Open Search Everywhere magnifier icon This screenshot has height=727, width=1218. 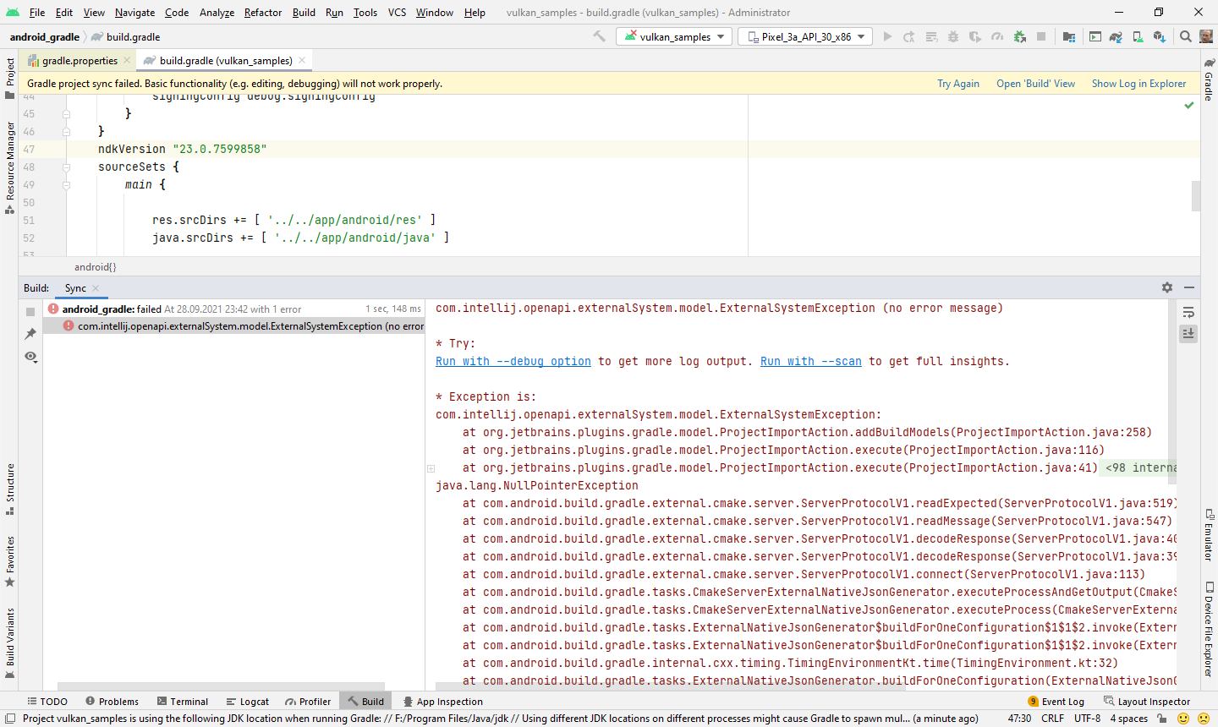click(1188, 36)
